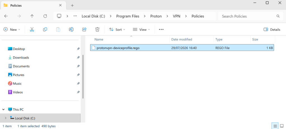Click the Cut scissors icon
The image size is (286, 129).
click(x=32, y=29)
